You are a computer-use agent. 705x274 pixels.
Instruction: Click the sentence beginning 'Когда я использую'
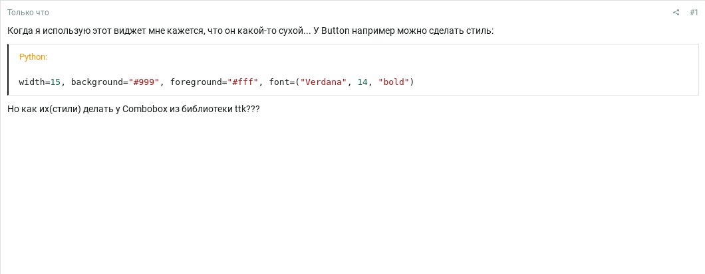[251, 32]
